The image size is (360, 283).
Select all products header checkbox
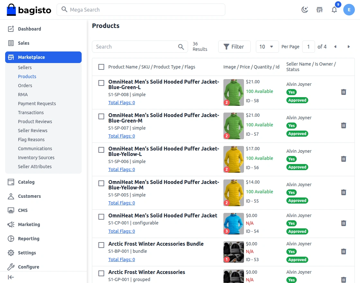(x=101, y=67)
